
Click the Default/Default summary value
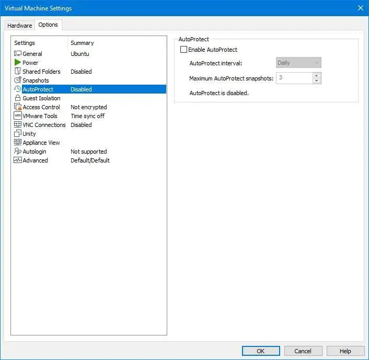tap(90, 160)
